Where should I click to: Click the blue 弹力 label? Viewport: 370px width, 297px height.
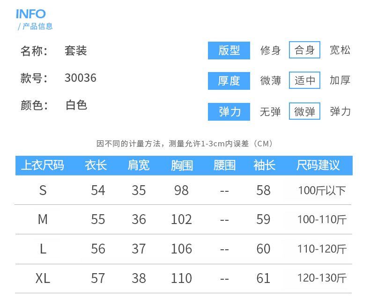tap(229, 112)
